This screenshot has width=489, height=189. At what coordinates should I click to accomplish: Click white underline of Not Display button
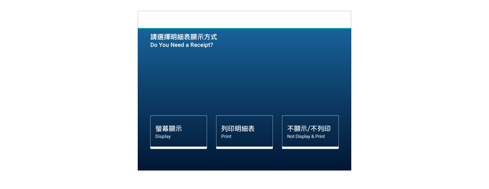coord(311,148)
